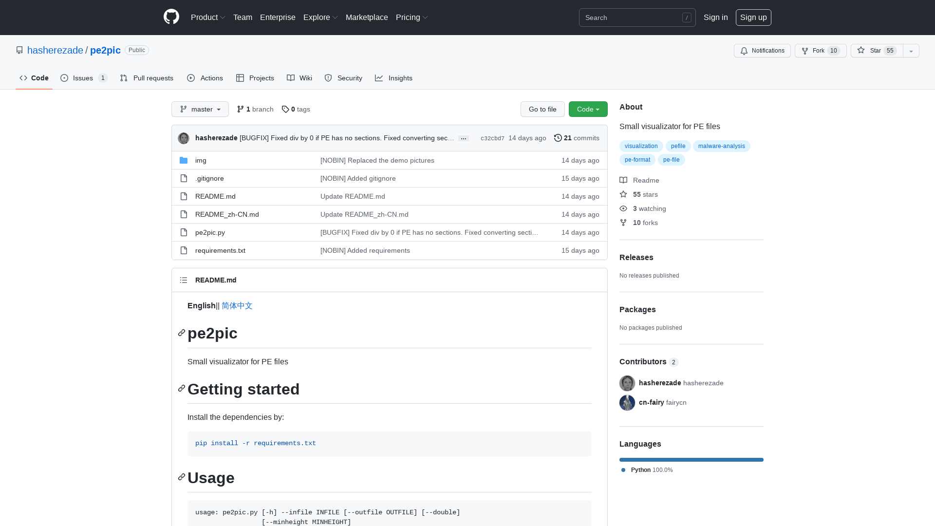Star the pe2pic repository

point(876,51)
